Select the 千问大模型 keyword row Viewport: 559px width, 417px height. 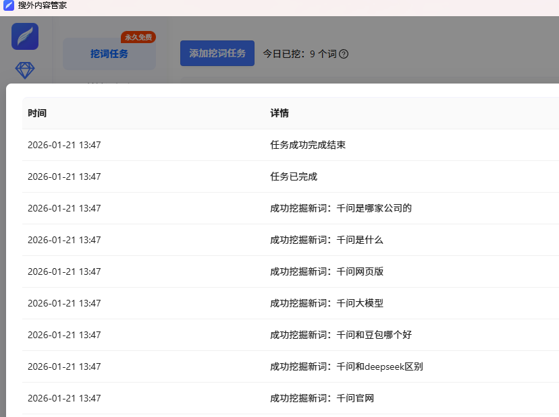tap(327, 303)
